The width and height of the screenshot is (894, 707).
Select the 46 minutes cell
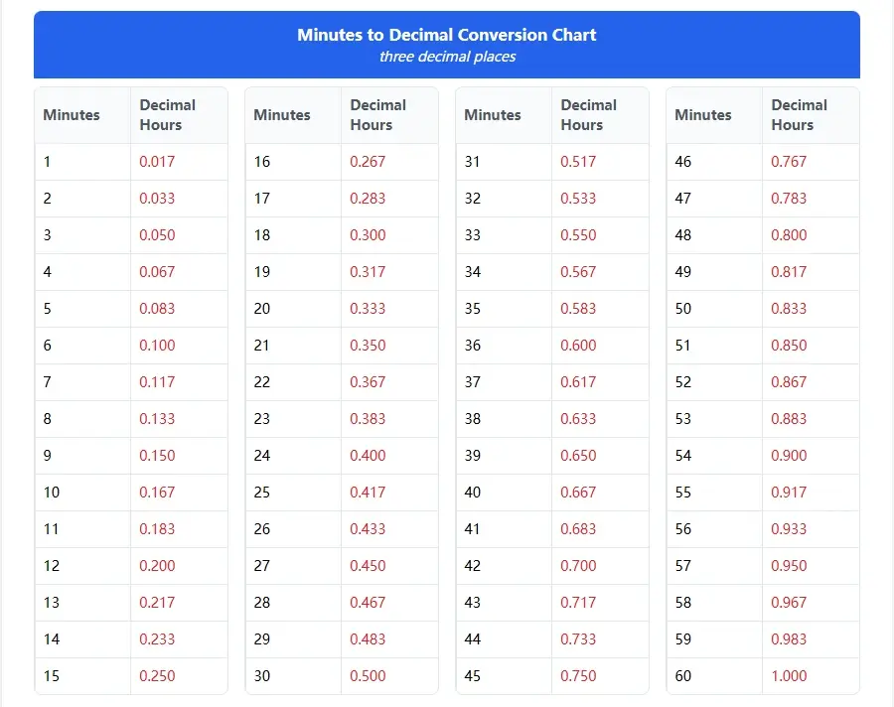tap(683, 162)
